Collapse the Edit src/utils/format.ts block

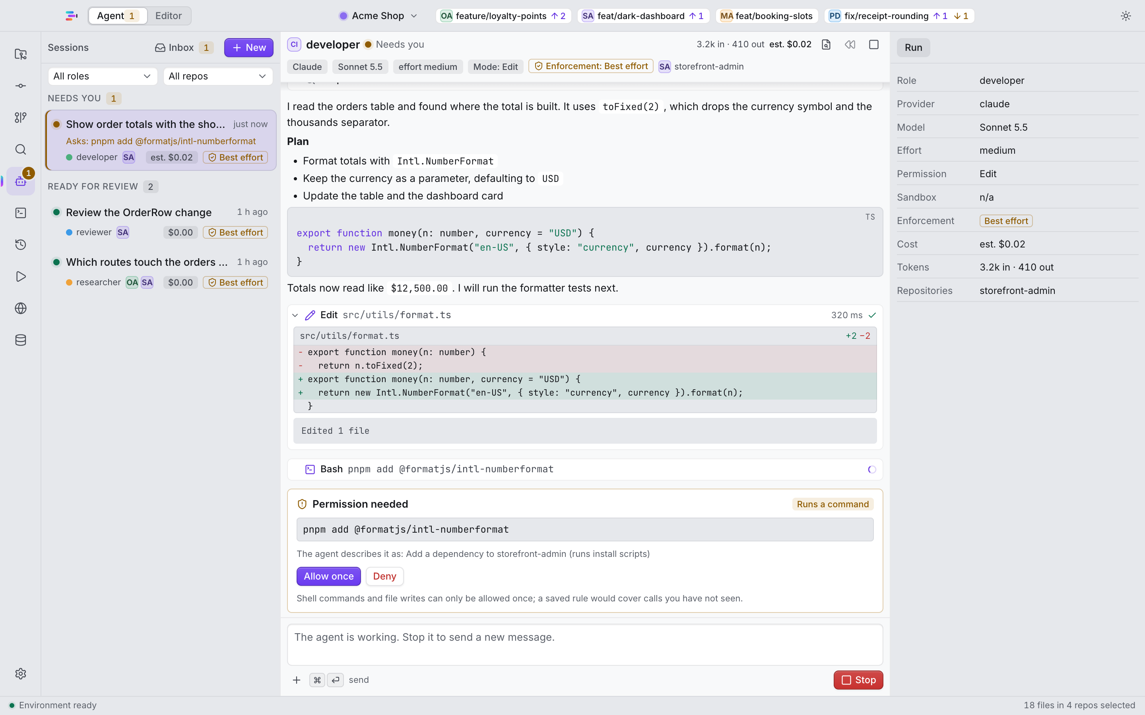(295, 315)
